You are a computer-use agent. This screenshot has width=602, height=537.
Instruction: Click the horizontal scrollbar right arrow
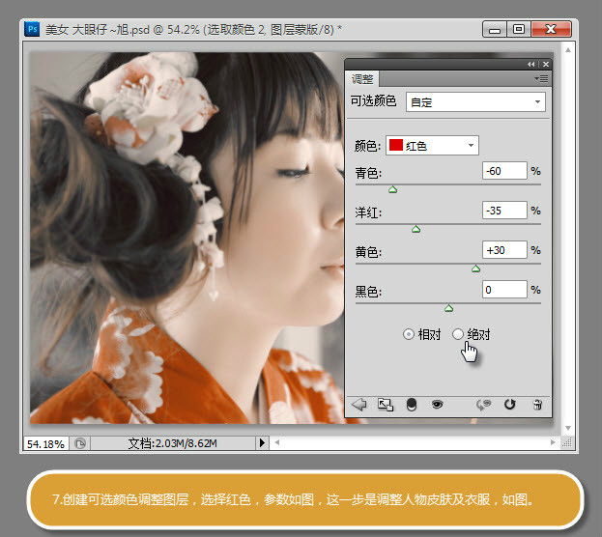tap(553, 442)
